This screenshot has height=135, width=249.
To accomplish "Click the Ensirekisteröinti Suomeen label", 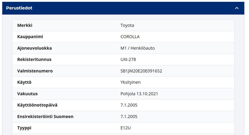I will pos(45,116).
